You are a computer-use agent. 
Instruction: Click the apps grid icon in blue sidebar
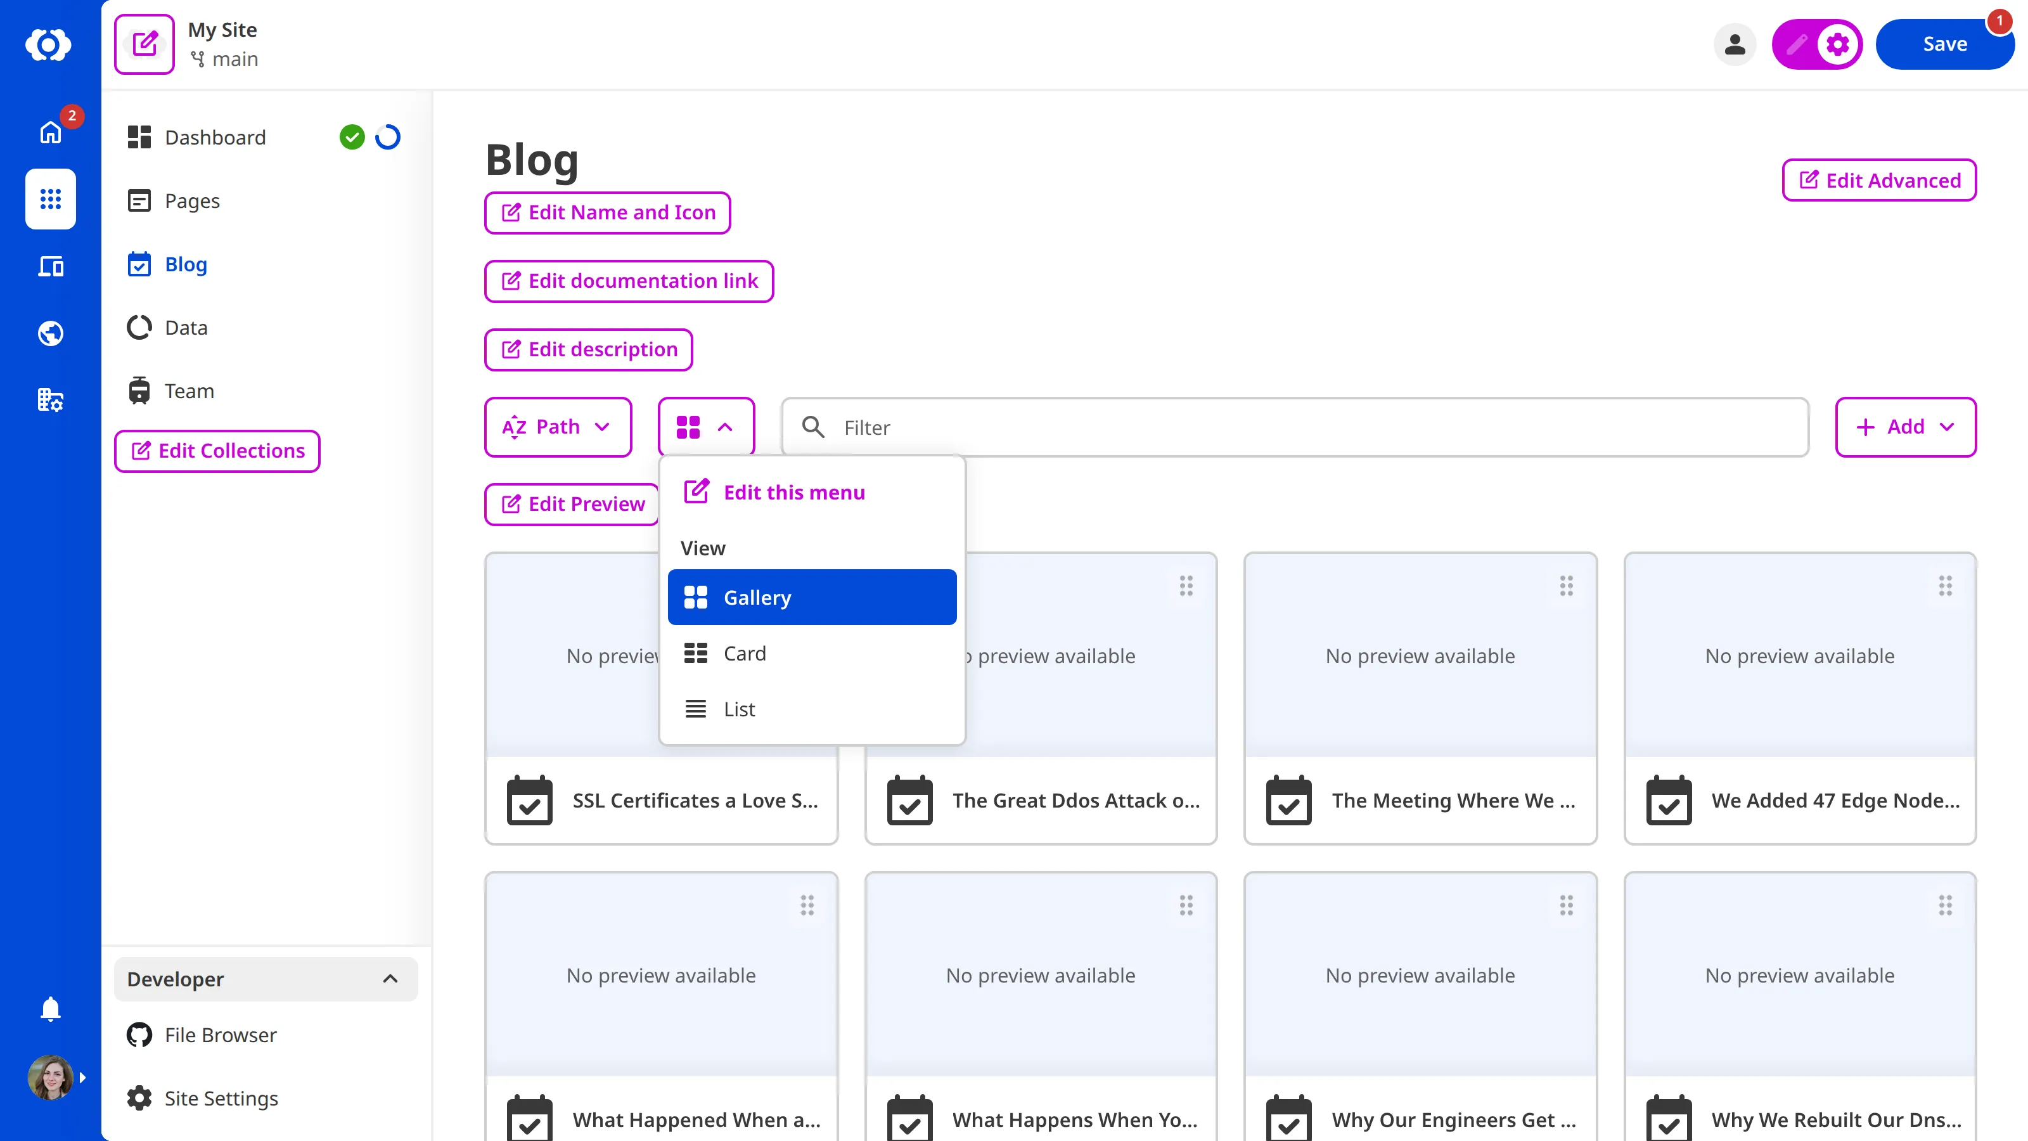click(x=49, y=199)
